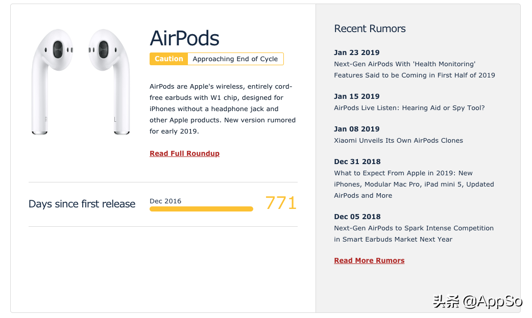Open Next-Gen AirPods Intense Competition article
532x318 pixels.
click(x=414, y=234)
